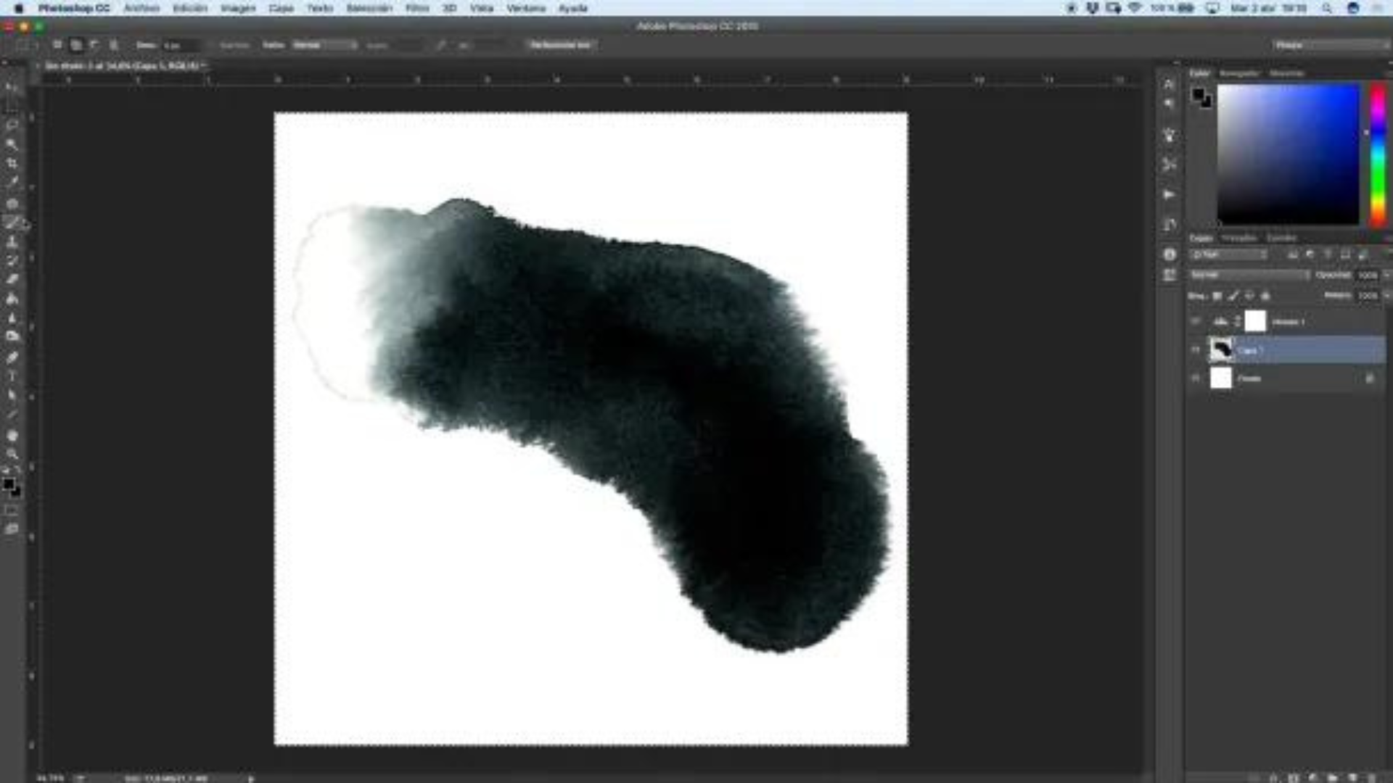The width and height of the screenshot is (1393, 783).
Task: Click inside the color picker field
Action: pyautogui.click(x=1288, y=154)
